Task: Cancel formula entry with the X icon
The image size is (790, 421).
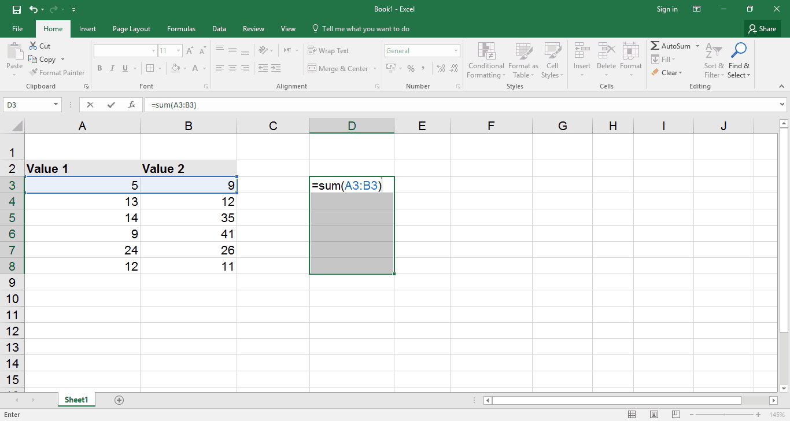Action: click(90, 105)
